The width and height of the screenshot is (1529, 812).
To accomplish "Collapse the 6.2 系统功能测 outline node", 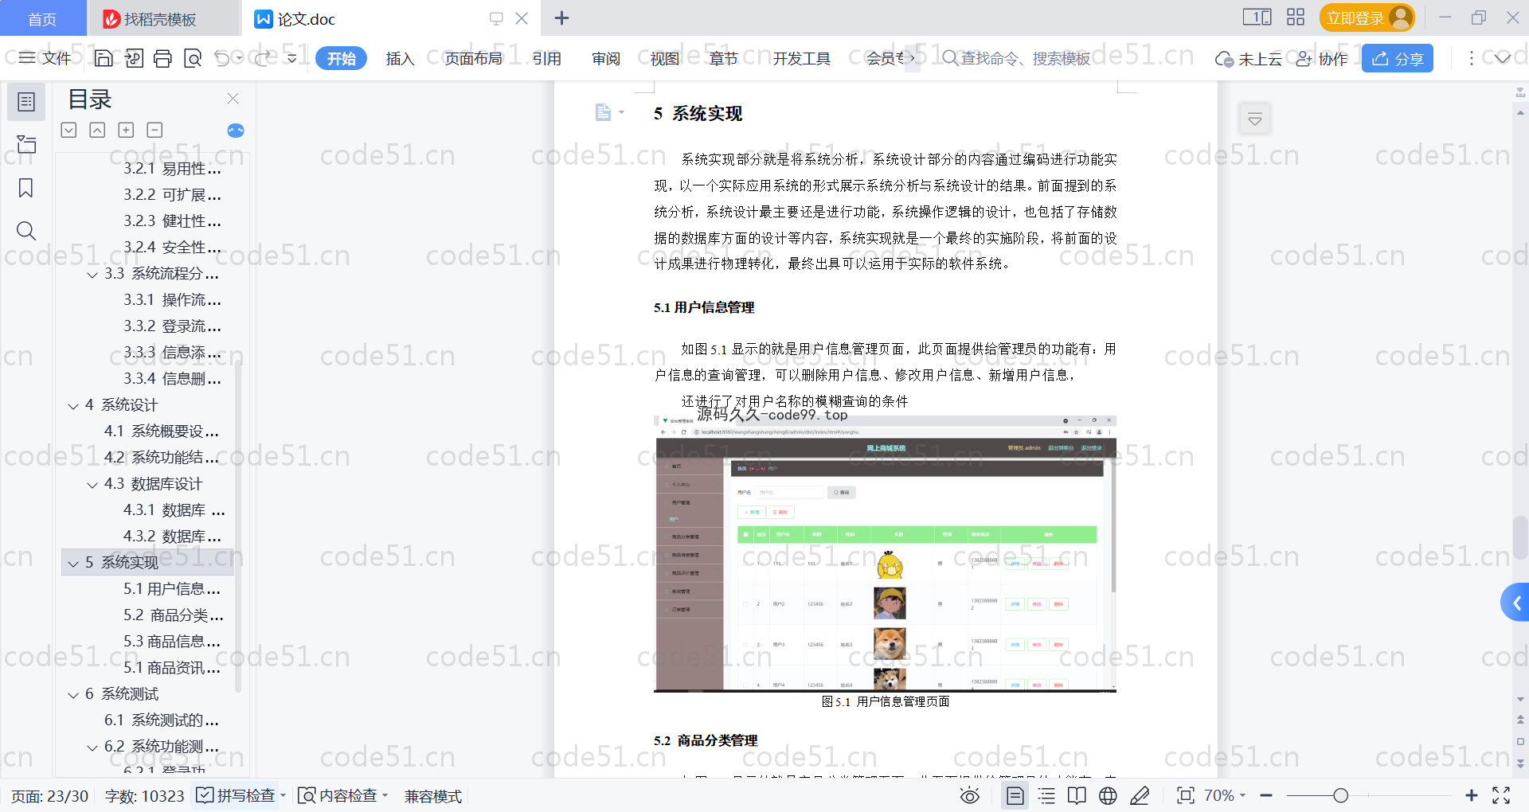I will (92, 748).
